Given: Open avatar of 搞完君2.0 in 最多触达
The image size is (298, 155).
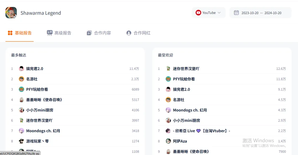Looking at the screenshot, I should click(x=22, y=69).
